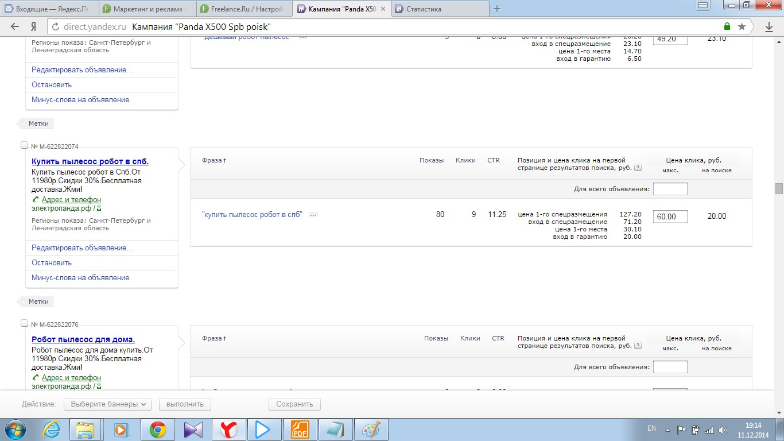Switch to Google Chrome in the taskbar
This screenshot has width=784, height=441.
(x=158, y=430)
